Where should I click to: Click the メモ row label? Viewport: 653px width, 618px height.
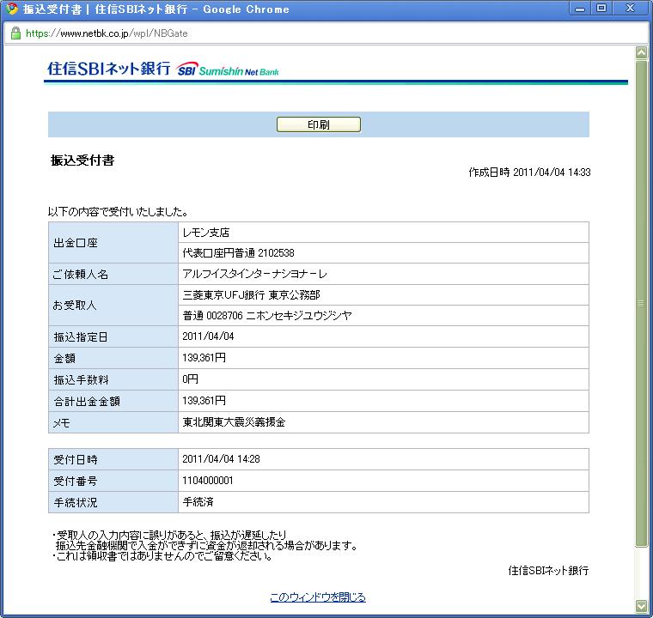(113, 422)
